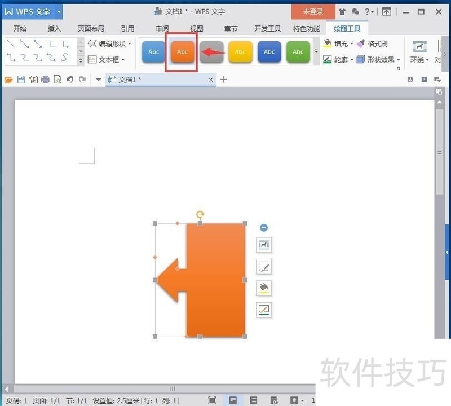451x406 pixels.
Task: Select the double-headed arrow line shape
Action: [38, 44]
